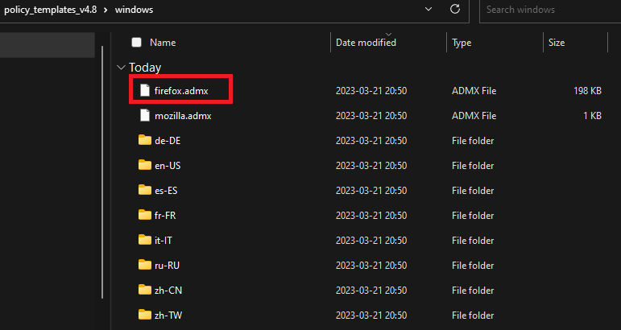Sort by the Type column header
The height and width of the screenshot is (330, 621).
coord(462,43)
